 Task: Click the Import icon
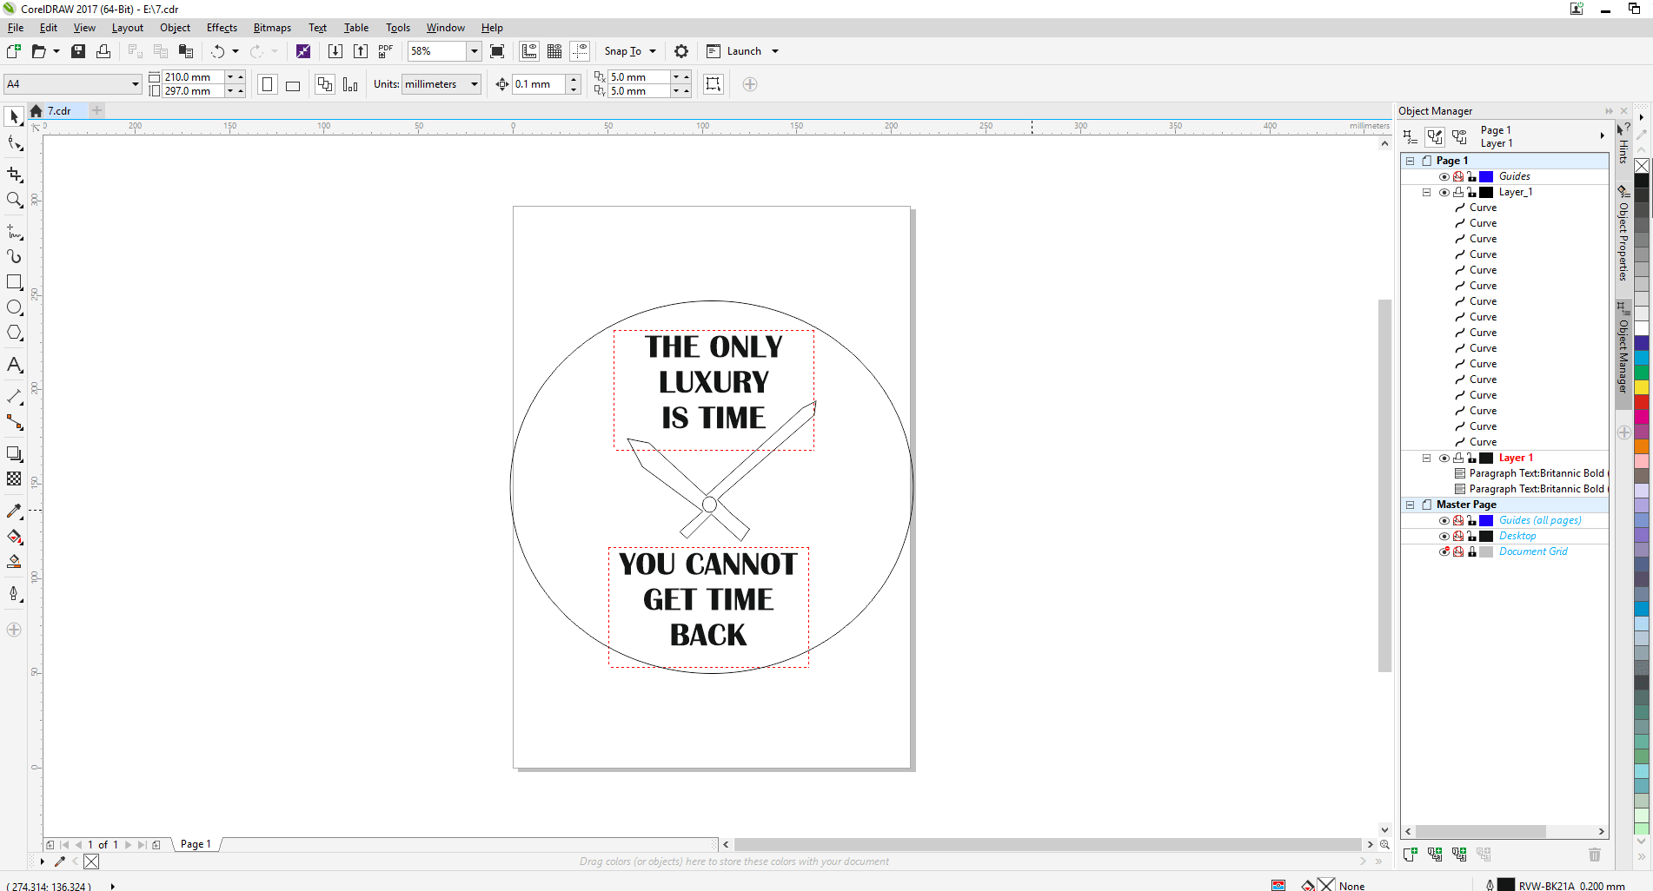pyautogui.click(x=335, y=51)
